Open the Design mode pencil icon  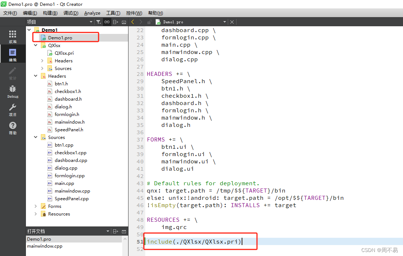pyautogui.click(x=12, y=73)
